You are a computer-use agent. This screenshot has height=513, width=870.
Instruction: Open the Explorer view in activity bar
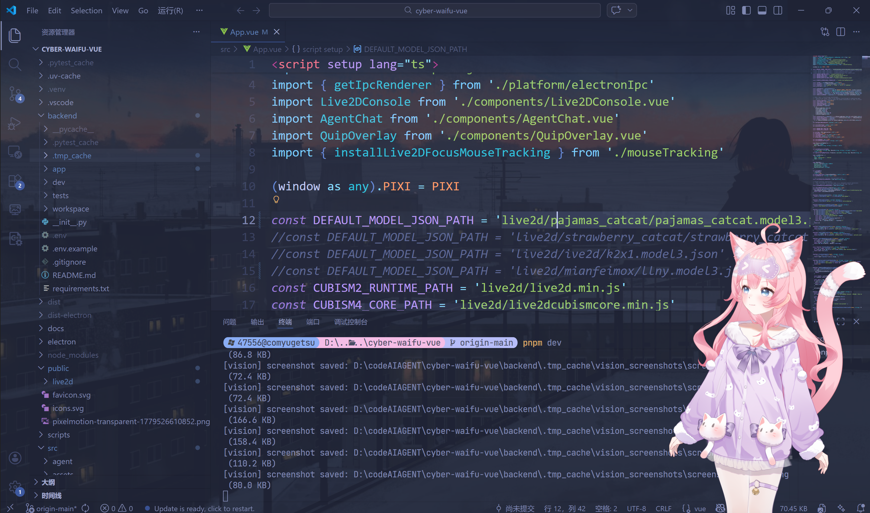[x=15, y=35]
